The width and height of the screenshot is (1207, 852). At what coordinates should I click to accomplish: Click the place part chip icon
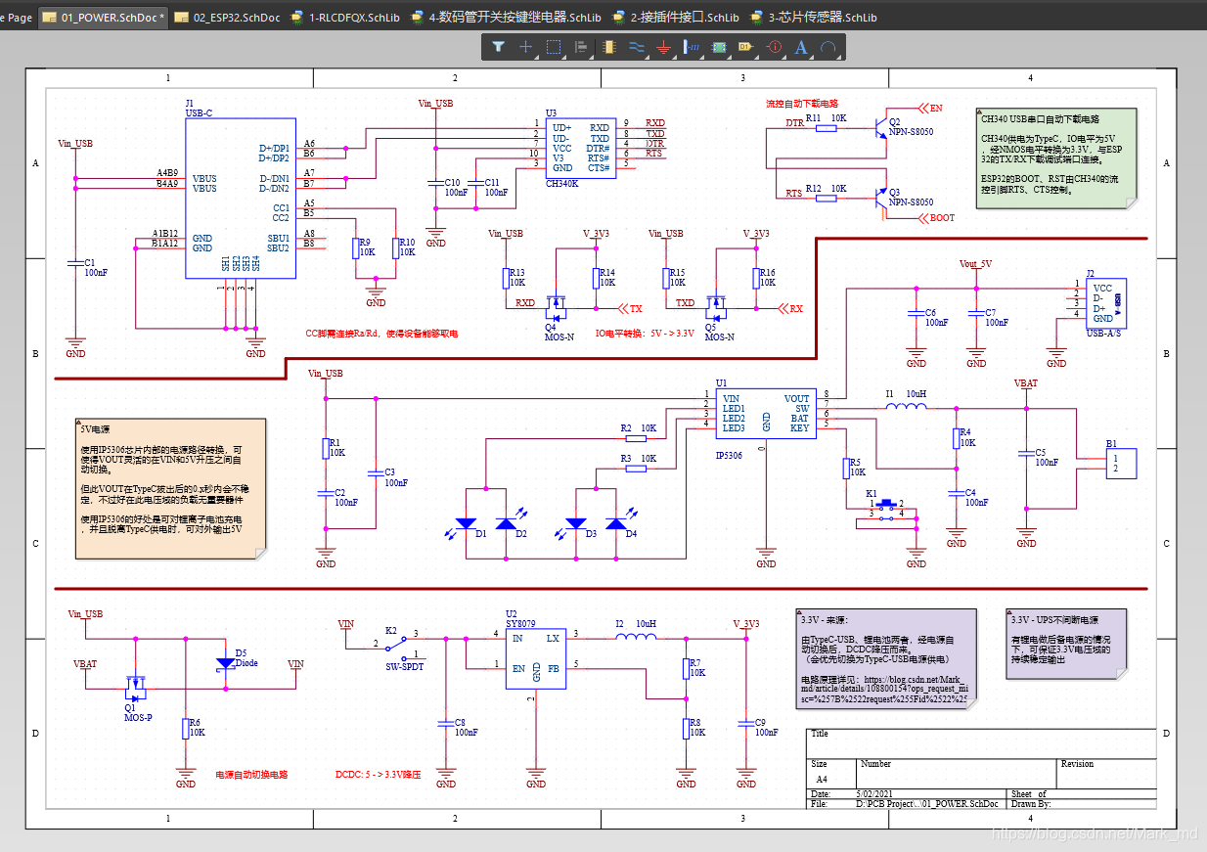click(609, 47)
